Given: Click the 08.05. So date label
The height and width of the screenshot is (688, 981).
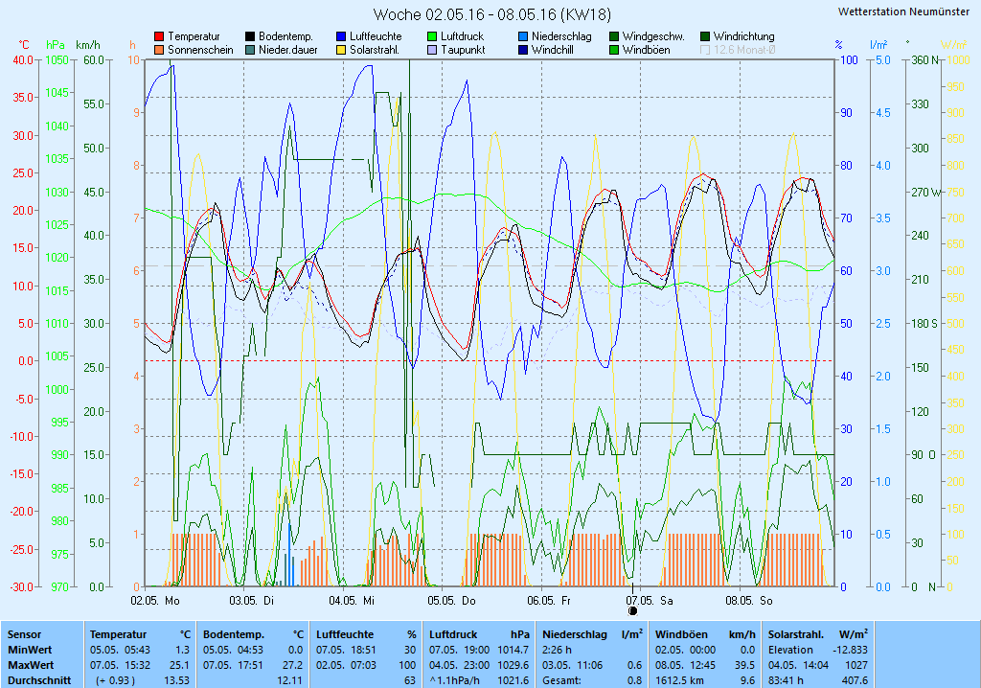Looking at the screenshot, I should tap(748, 601).
